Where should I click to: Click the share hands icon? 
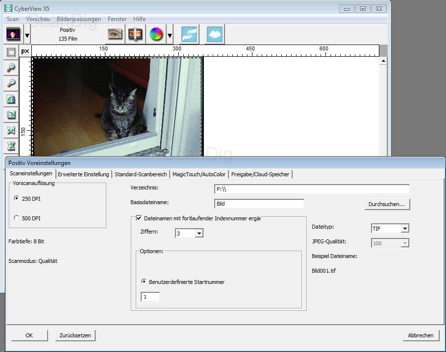coord(190,34)
